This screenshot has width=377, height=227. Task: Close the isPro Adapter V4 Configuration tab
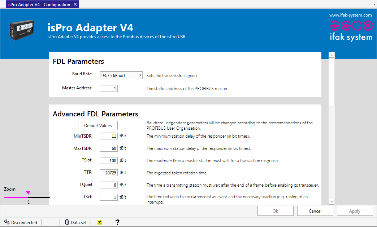coord(75,4)
